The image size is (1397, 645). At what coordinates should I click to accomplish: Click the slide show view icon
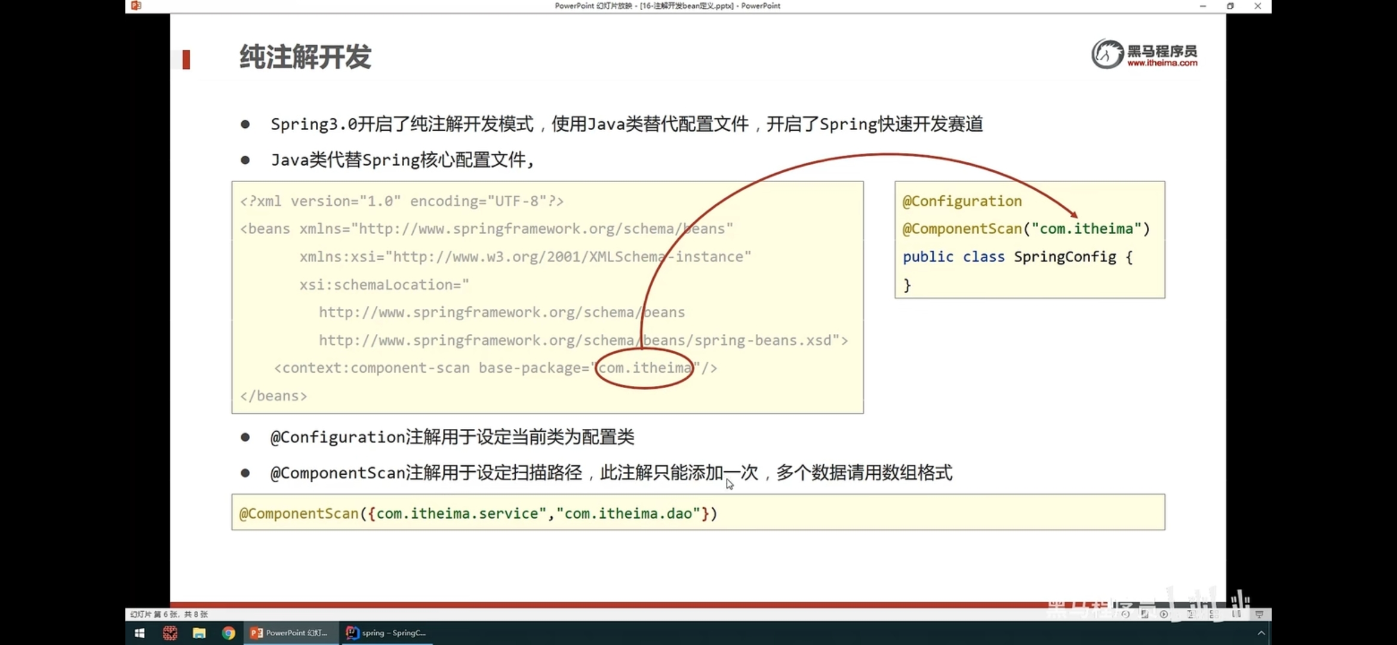[x=1259, y=614]
